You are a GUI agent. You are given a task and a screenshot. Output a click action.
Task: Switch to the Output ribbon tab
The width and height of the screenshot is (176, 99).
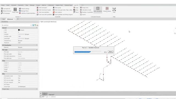pyautogui.click(x=38, y=5)
